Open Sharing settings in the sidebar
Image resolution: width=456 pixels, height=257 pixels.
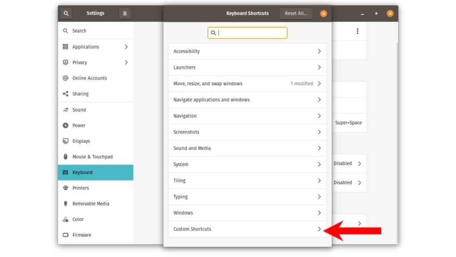point(80,94)
